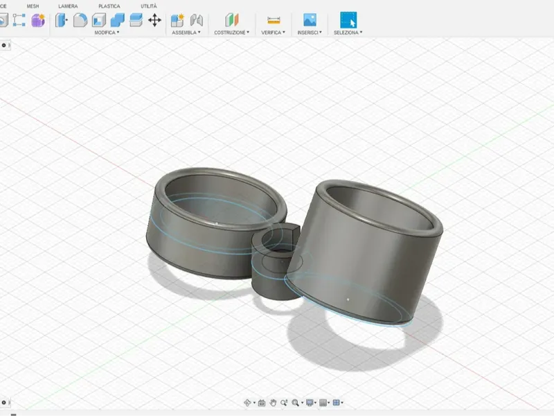Image resolution: width=554 pixels, height=416 pixels.
Task: Choose the Fillet tool icon
Action: pos(80,20)
